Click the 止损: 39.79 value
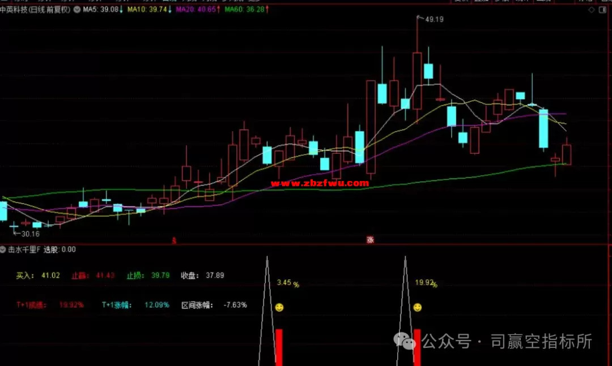 click(x=148, y=275)
